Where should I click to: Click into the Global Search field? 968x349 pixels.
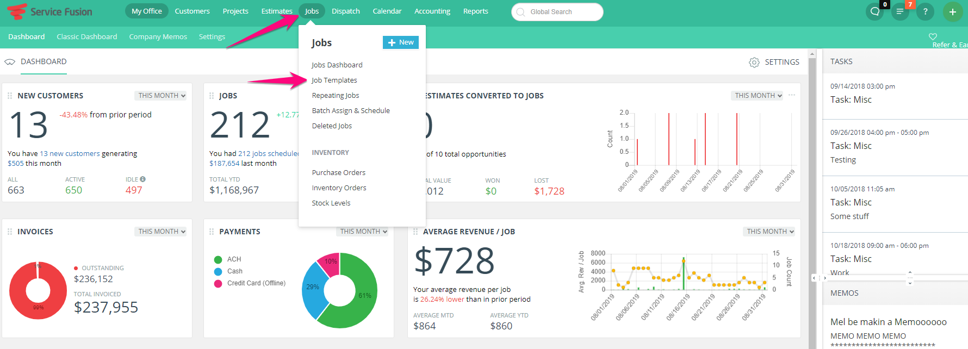pos(557,12)
